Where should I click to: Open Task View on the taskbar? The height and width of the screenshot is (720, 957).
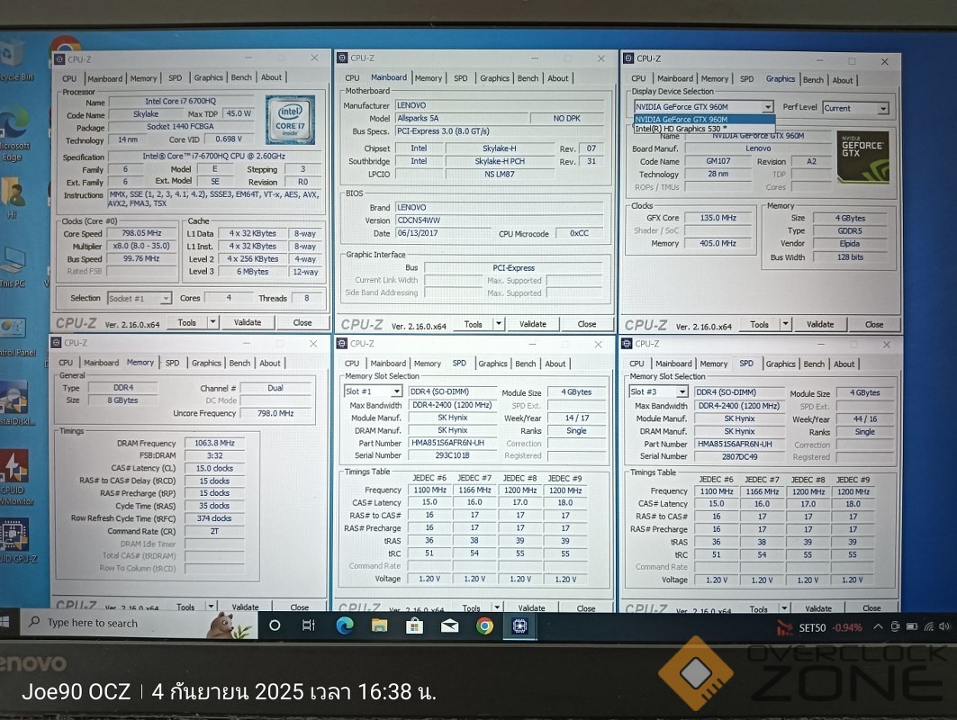tap(309, 625)
